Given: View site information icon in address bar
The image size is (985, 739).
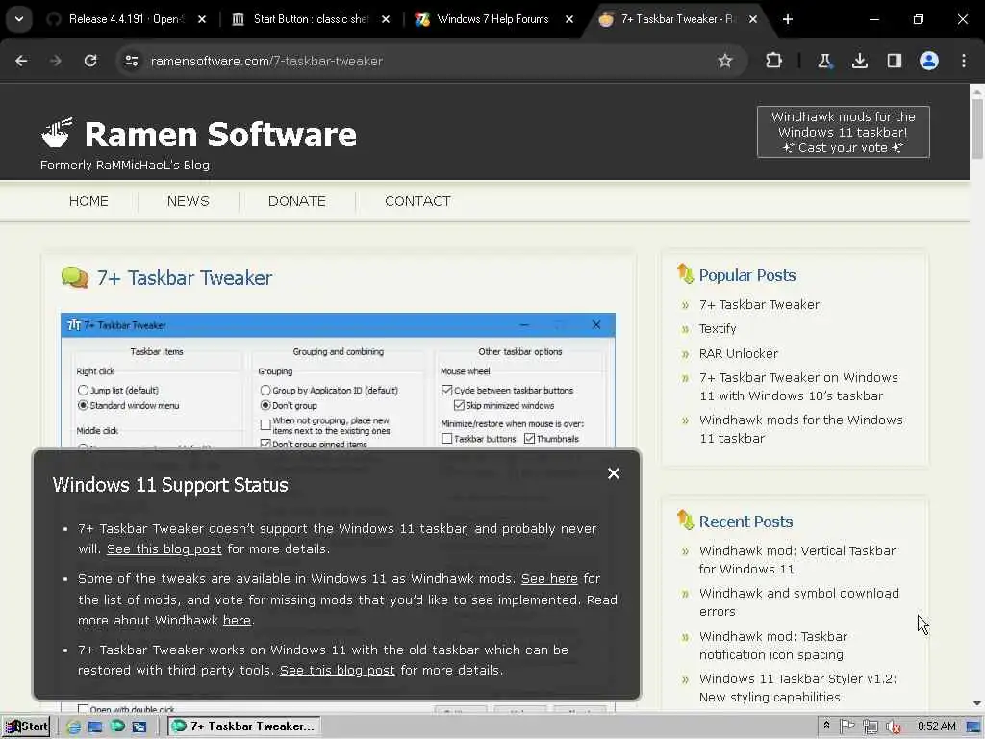Looking at the screenshot, I should [x=131, y=61].
